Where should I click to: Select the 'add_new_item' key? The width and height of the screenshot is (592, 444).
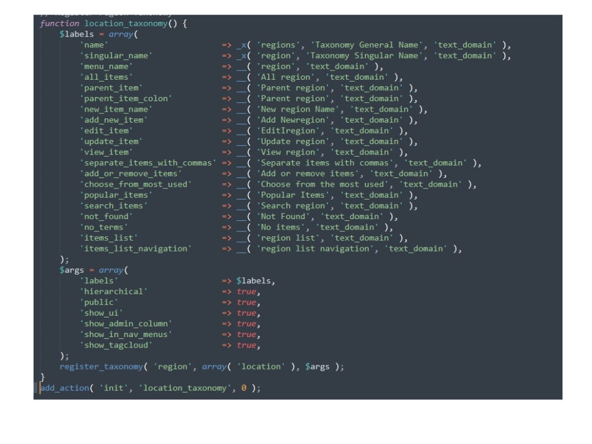pyautogui.click(x=114, y=120)
